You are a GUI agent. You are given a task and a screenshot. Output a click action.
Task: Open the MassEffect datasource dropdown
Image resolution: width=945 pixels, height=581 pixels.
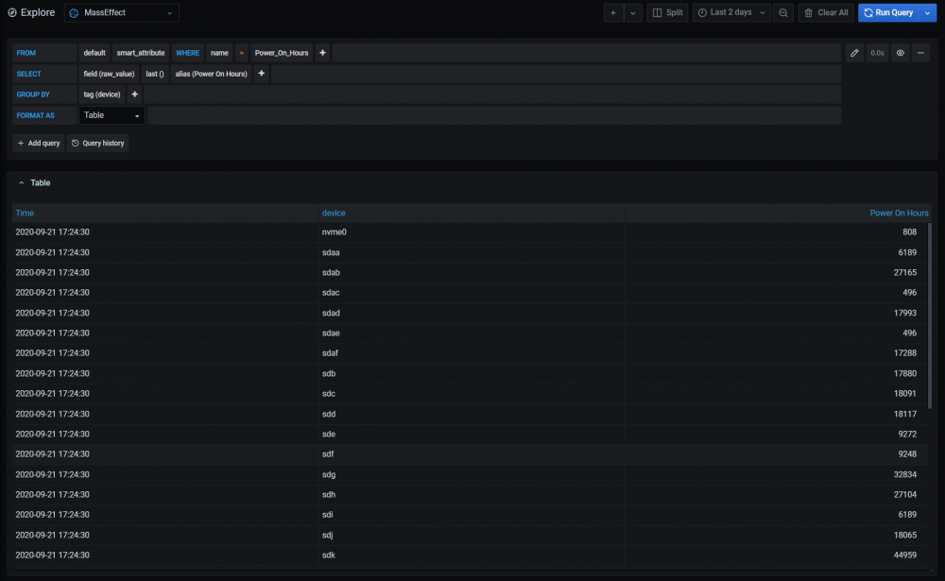pos(122,12)
